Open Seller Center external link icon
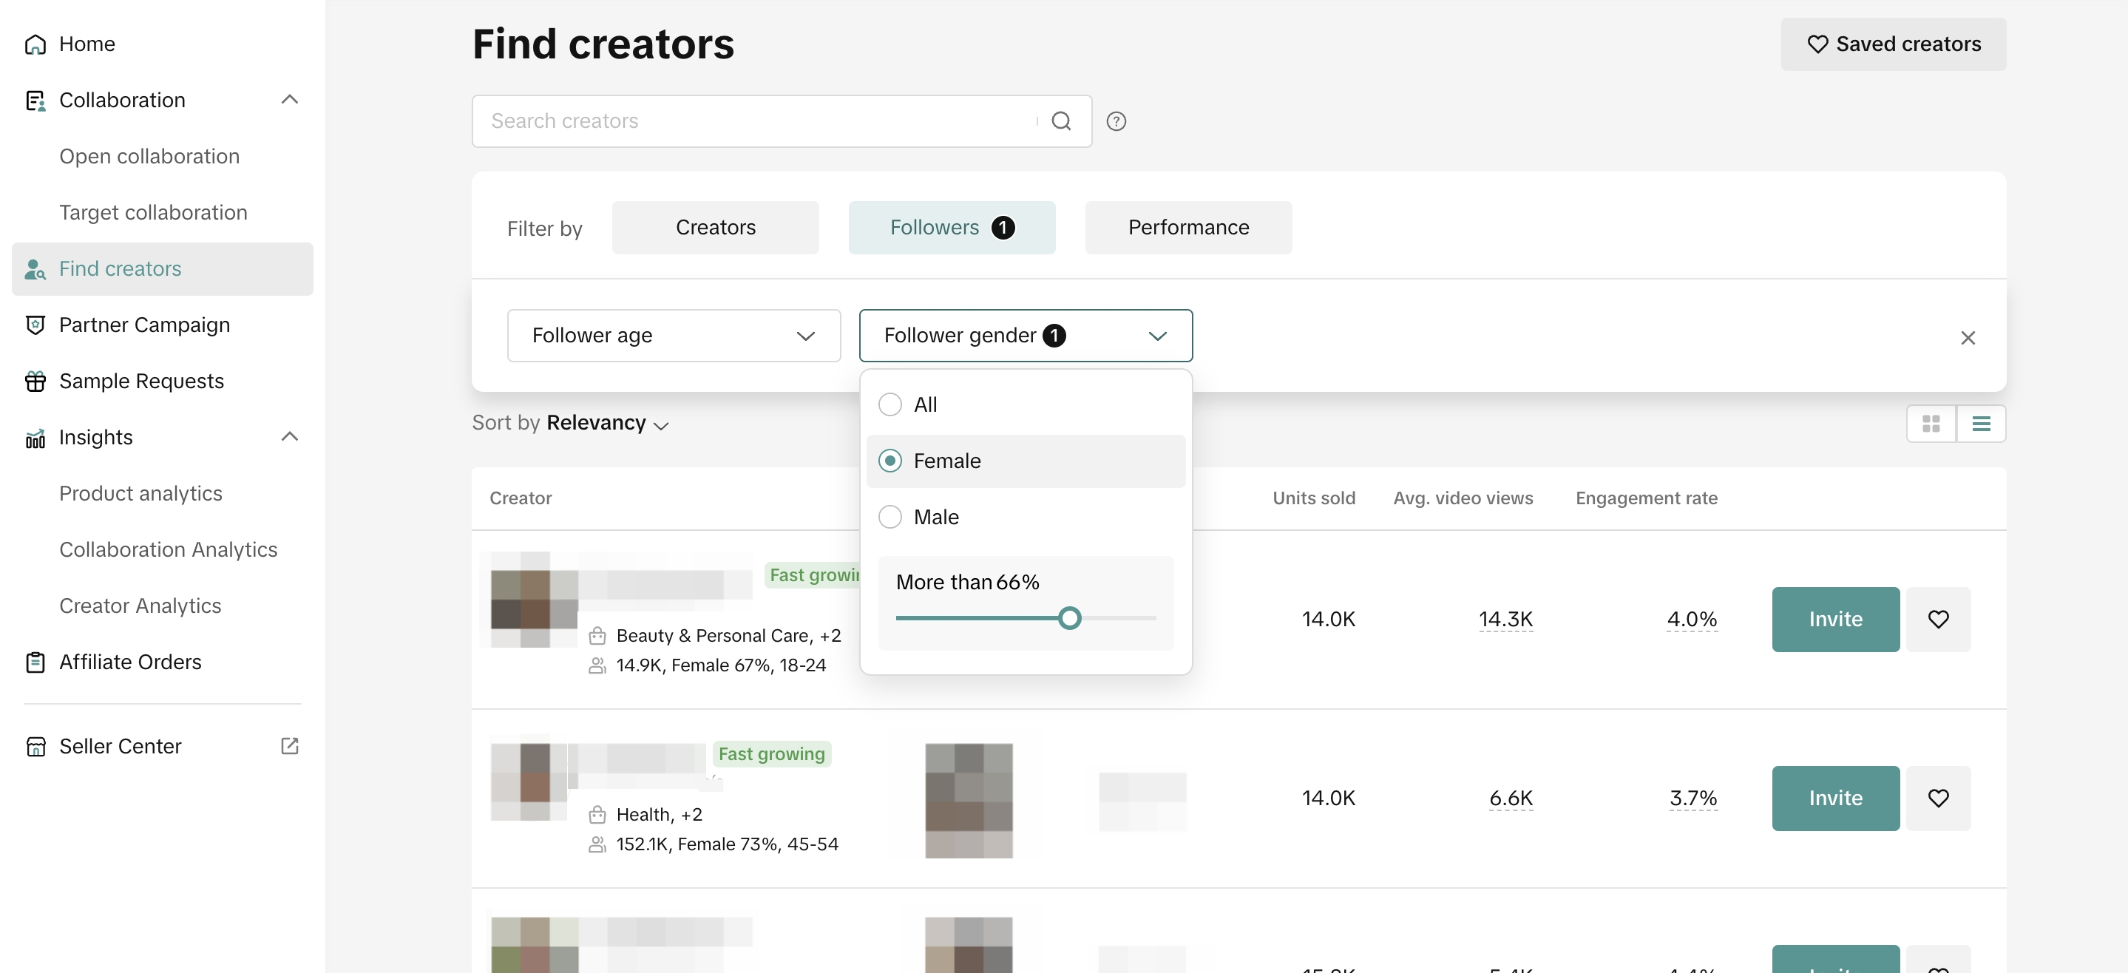This screenshot has width=2128, height=973. 289,746
